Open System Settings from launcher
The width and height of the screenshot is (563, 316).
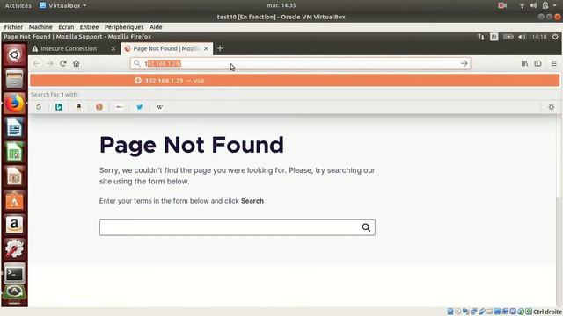point(14,248)
